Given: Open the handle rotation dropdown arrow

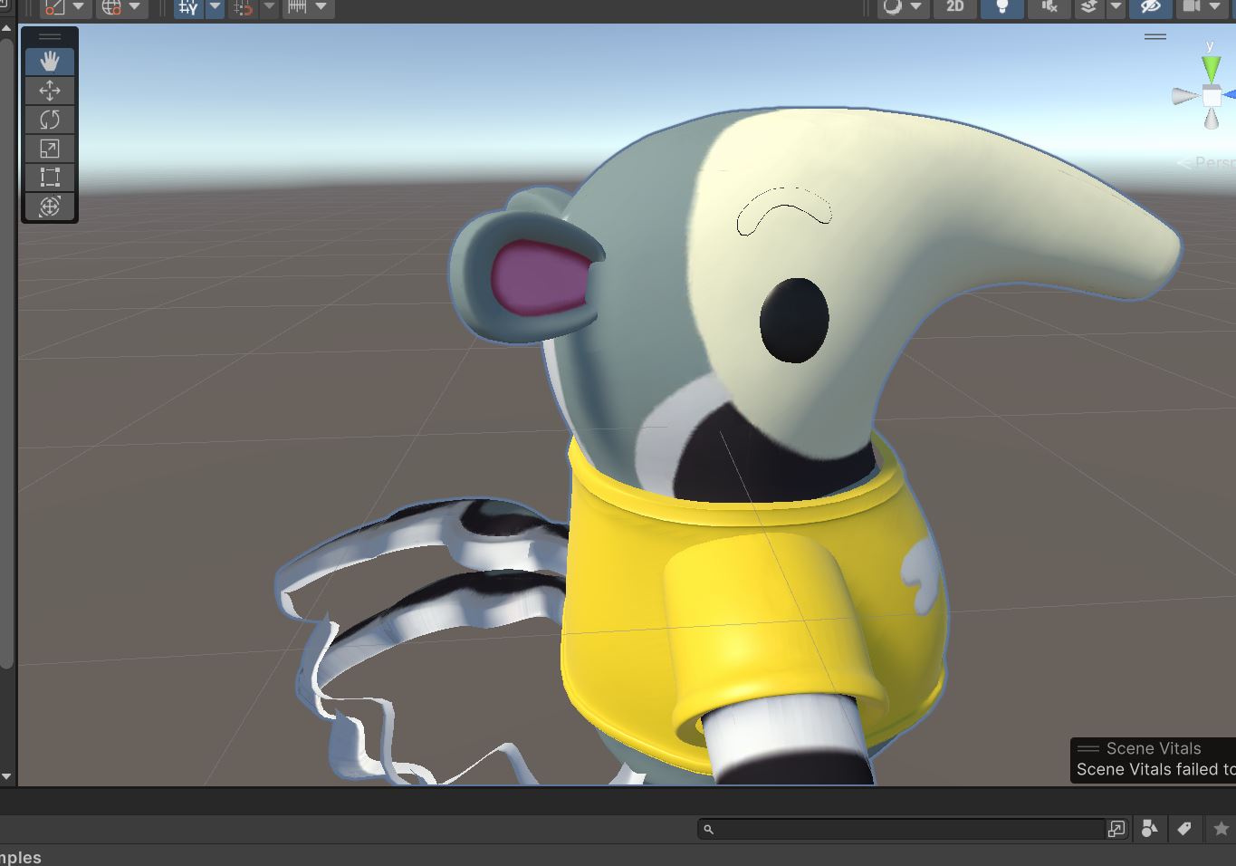Looking at the screenshot, I should click(135, 7).
